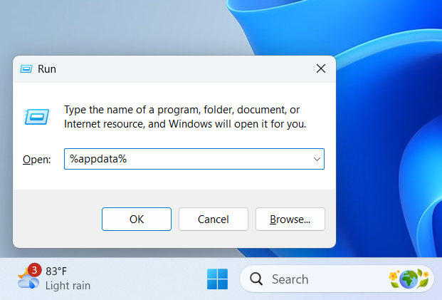Open the Earth Day search highlight icon

pyautogui.click(x=409, y=279)
